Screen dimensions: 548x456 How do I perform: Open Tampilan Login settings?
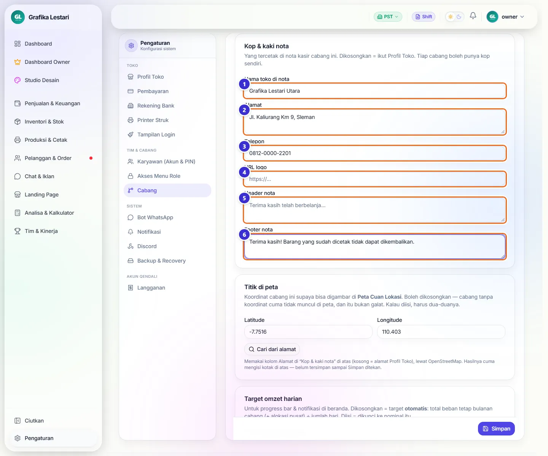pos(167,135)
